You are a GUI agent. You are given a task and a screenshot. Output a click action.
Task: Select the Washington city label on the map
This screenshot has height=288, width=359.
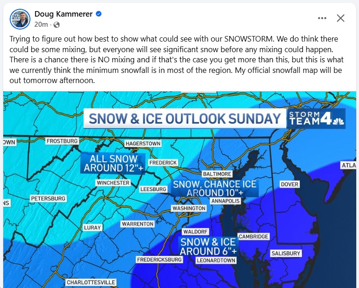tap(189, 208)
